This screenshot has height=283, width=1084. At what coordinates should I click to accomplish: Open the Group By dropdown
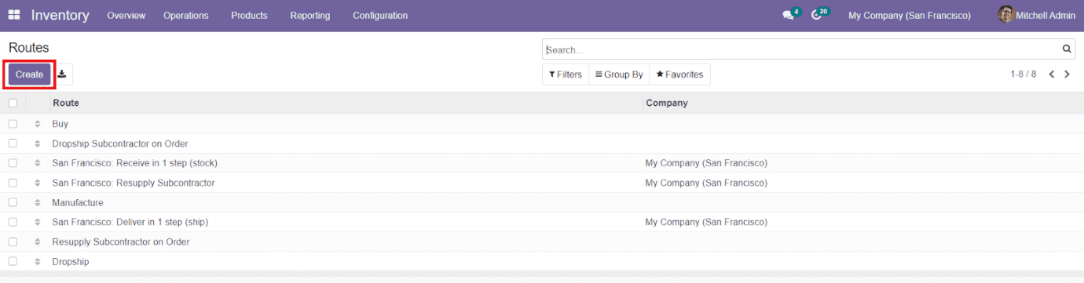(x=619, y=74)
